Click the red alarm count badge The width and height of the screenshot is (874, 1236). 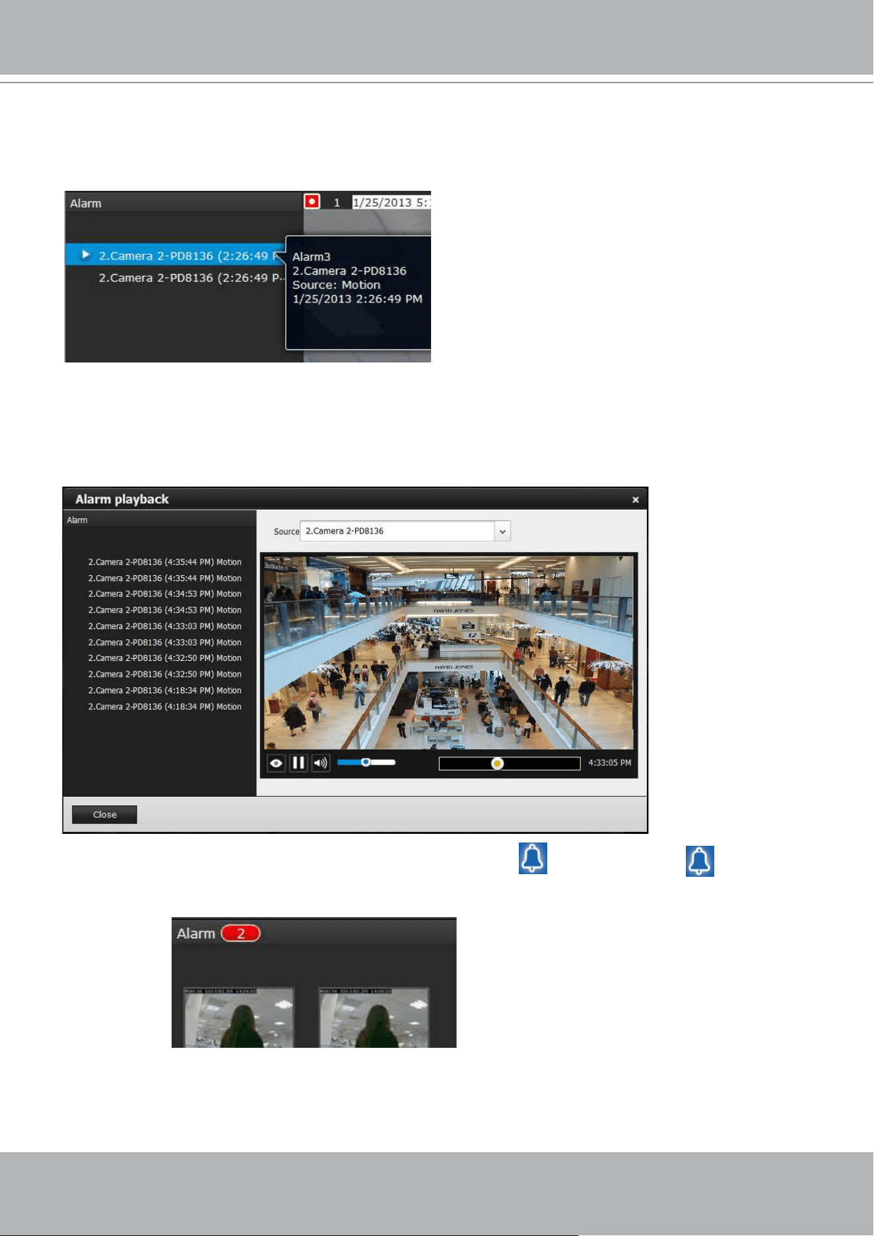(x=241, y=933)
